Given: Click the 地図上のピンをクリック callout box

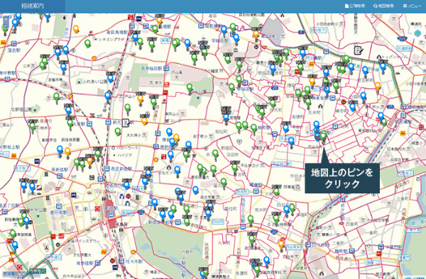Looking at the screenshot, I should [342, 178].
